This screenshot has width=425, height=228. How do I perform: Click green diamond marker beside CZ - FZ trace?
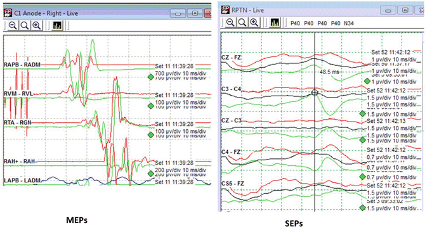point(367,81)
